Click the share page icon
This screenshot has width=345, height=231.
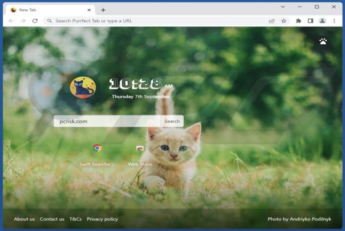tap(272, 21)
